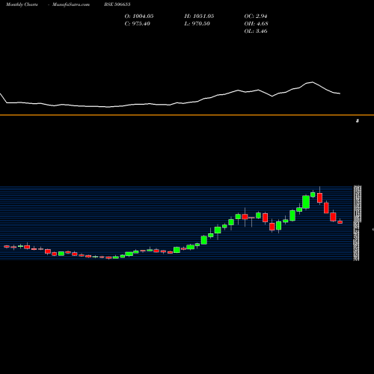The width and height of the screenshot is (374, 374).
Task: Click the close value 'C: 975.40'
Action: pyautogui.click(x=137, y=24)
